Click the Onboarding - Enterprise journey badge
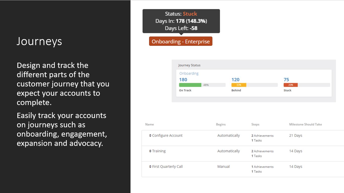This screenshot has width=344, height=193. click(x=181, y=41)
